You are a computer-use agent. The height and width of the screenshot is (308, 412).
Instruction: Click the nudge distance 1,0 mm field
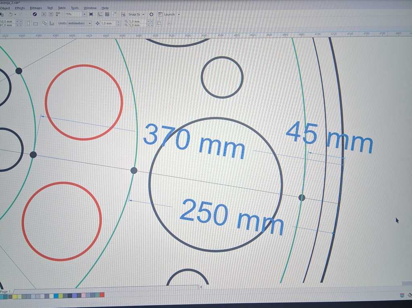[108, 23]
